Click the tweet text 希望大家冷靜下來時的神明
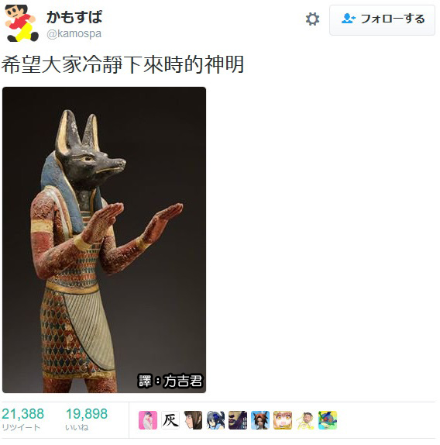Viewport: 440px width, 445px height. [x=122, y=64]
